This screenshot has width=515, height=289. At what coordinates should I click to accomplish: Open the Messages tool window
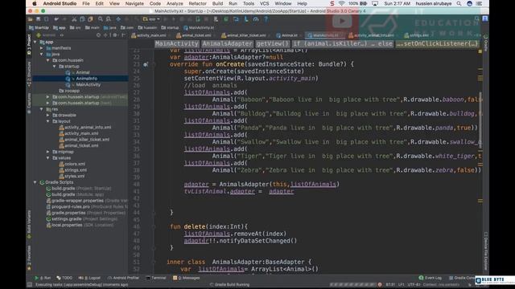coord(187,278)
